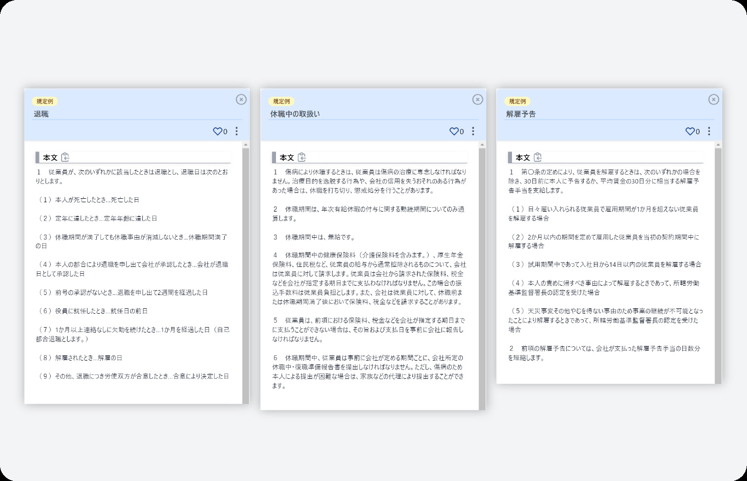This screenshot has width=747, height=481.
Task: Open the three-dot menu on 解雇予告 card
Action: click(709, 131)
